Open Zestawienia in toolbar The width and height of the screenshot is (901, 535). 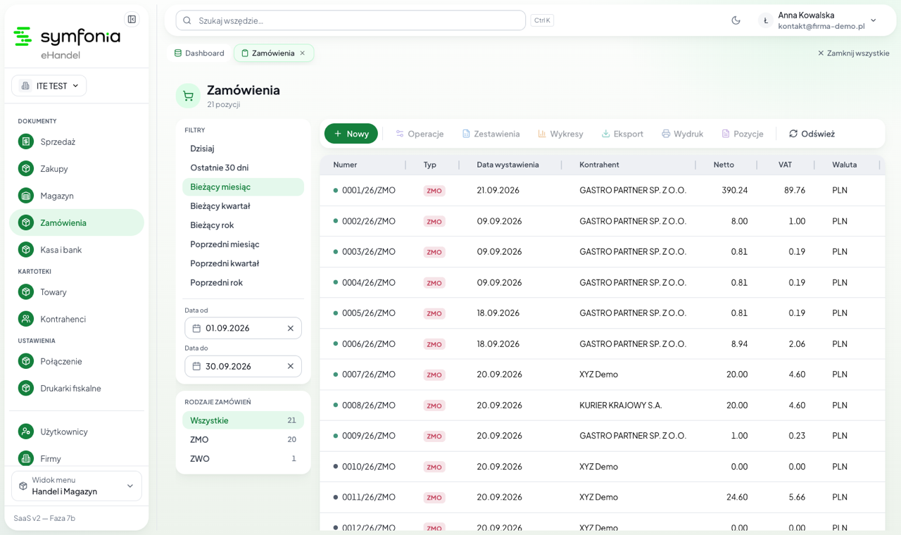point(491,134)
